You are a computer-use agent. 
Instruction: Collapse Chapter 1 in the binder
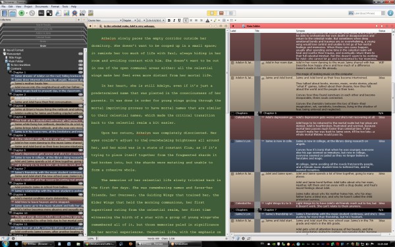click(11, 72)
